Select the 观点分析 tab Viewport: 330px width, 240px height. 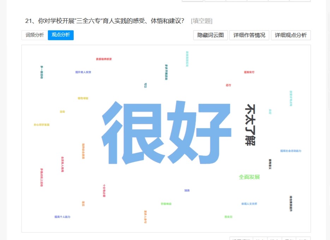point(61,35)
